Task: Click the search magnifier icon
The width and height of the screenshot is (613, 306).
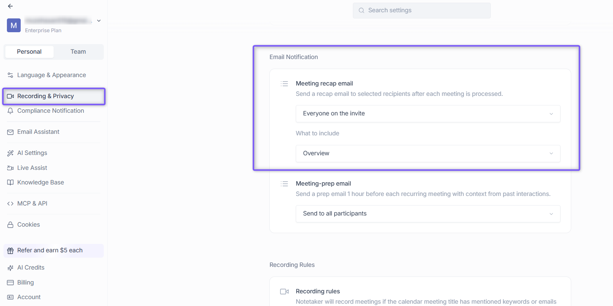Action: click(x=361, y=10)
